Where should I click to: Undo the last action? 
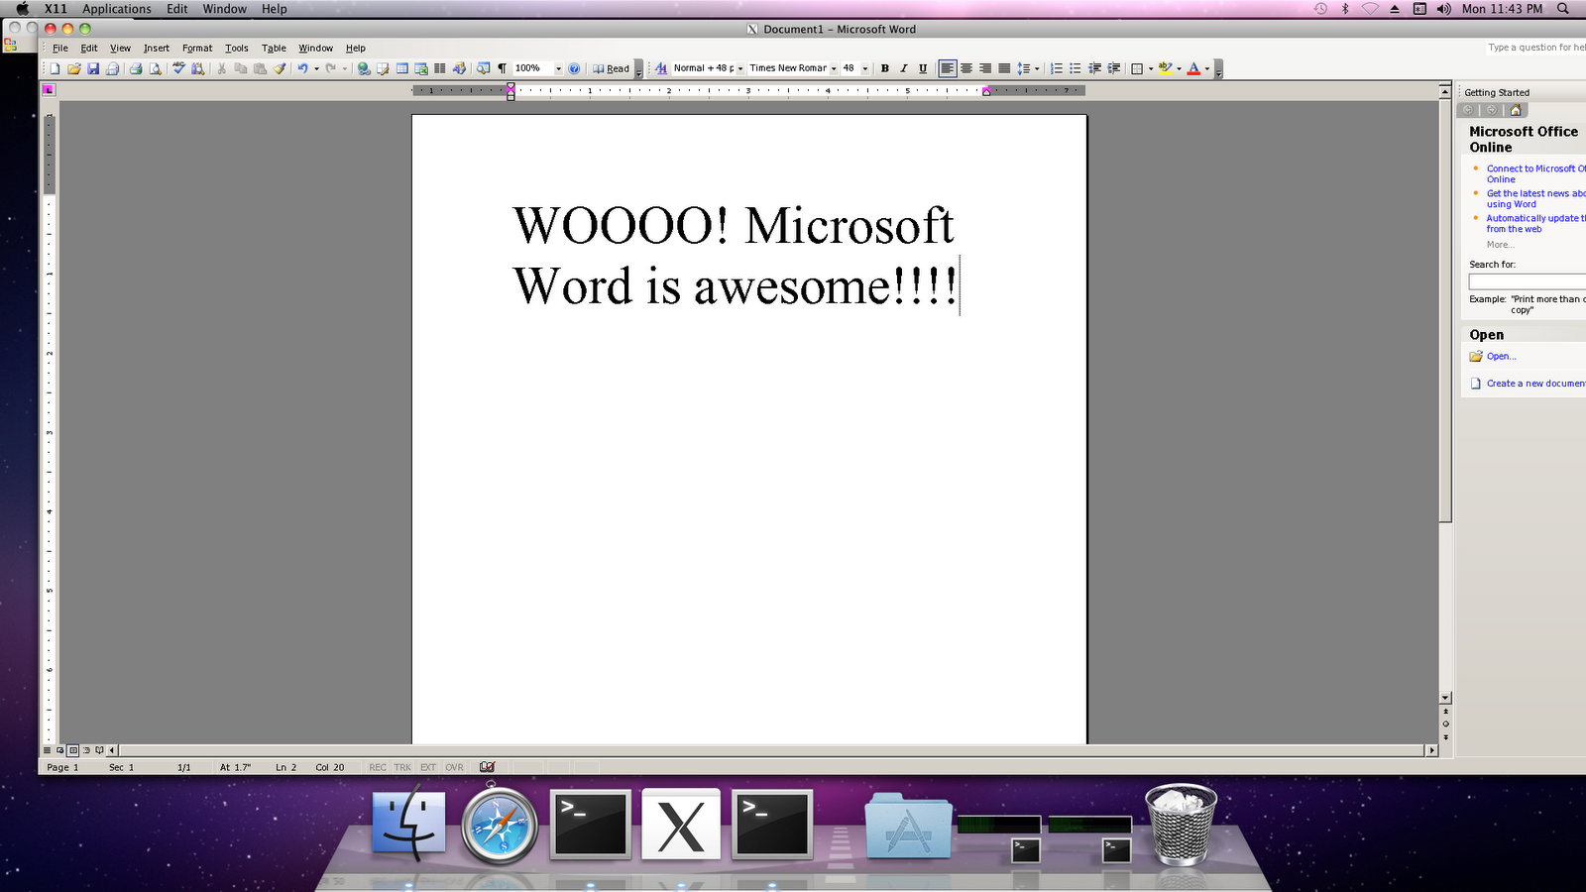302,68
